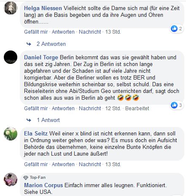This screenshot has height=196, width=186.
Task: Open Daniel Torge's black avatar
Action: pos(11,57)
